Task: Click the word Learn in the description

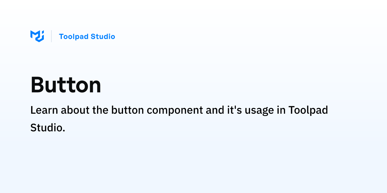Action: coord(44,110)
